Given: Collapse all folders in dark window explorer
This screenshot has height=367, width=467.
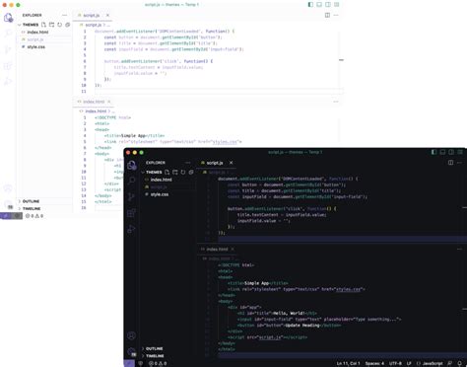Looking at the screenshot, I should [x=191, y=172].
